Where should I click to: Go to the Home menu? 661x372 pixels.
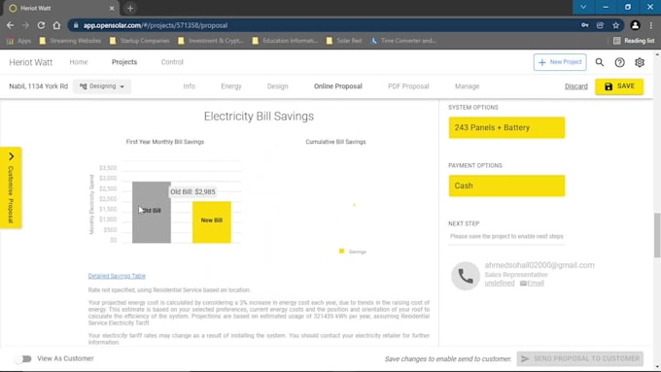[x=79, y=62]
